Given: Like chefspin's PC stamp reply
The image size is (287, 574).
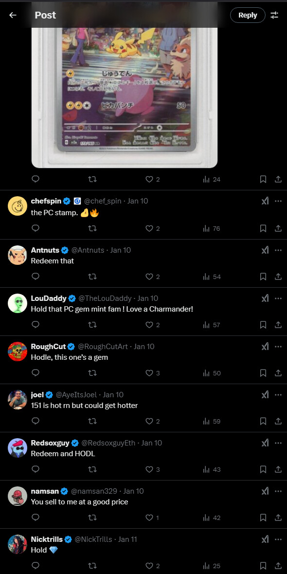Looking at the screenshot, I should 152,228.
